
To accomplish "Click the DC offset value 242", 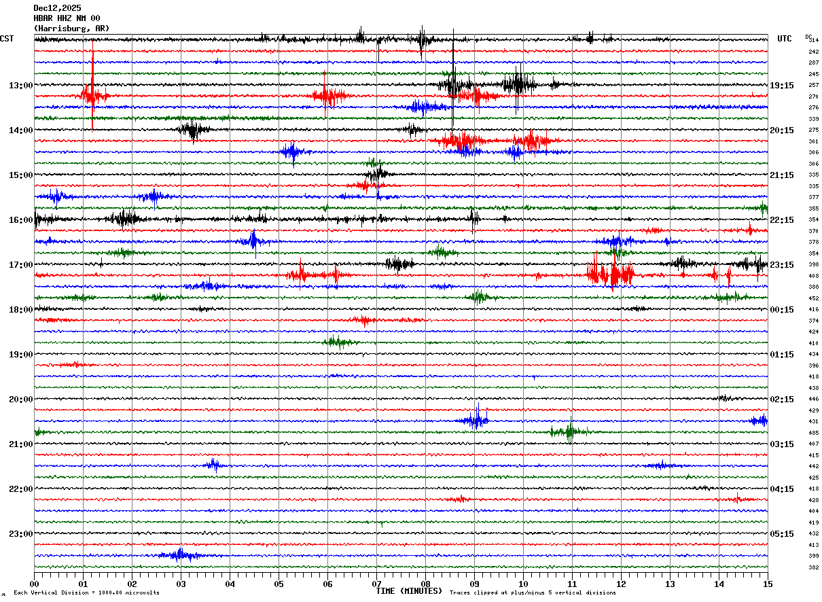I will pyautogui.click(x=813, y=52).
